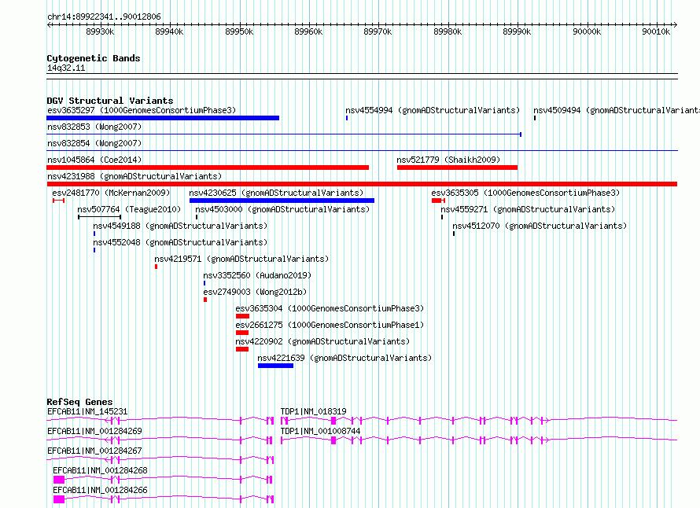Select the RefSeq Genes track heading

[79, 402]
